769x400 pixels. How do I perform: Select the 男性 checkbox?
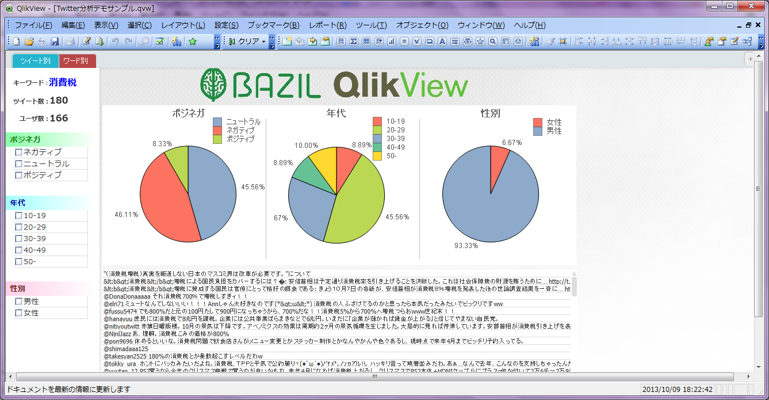click(x=18, y=302)
